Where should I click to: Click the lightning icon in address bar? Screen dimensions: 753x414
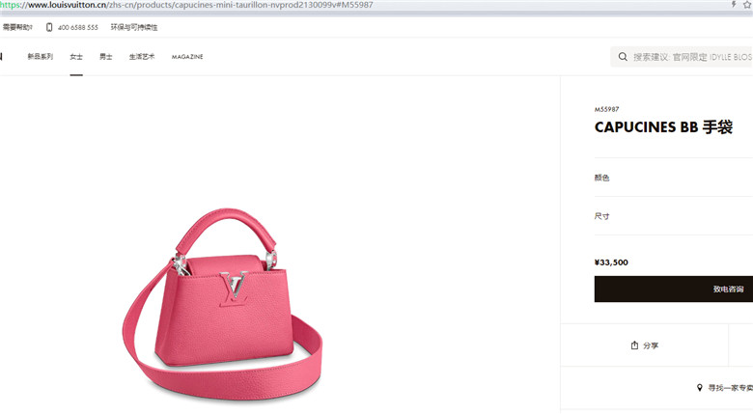click(x=734, y=4)
